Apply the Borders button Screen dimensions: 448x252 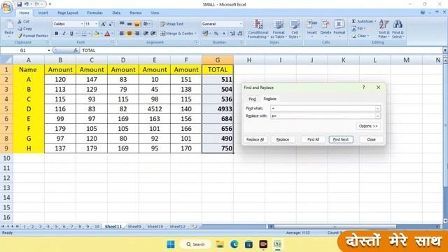[84, 34]
